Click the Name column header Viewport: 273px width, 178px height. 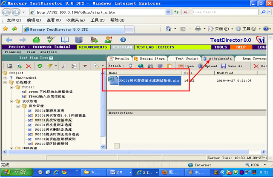pyautogui.click(x=145, y=73)
